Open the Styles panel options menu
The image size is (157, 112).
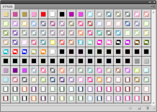[x=153, y=7]
